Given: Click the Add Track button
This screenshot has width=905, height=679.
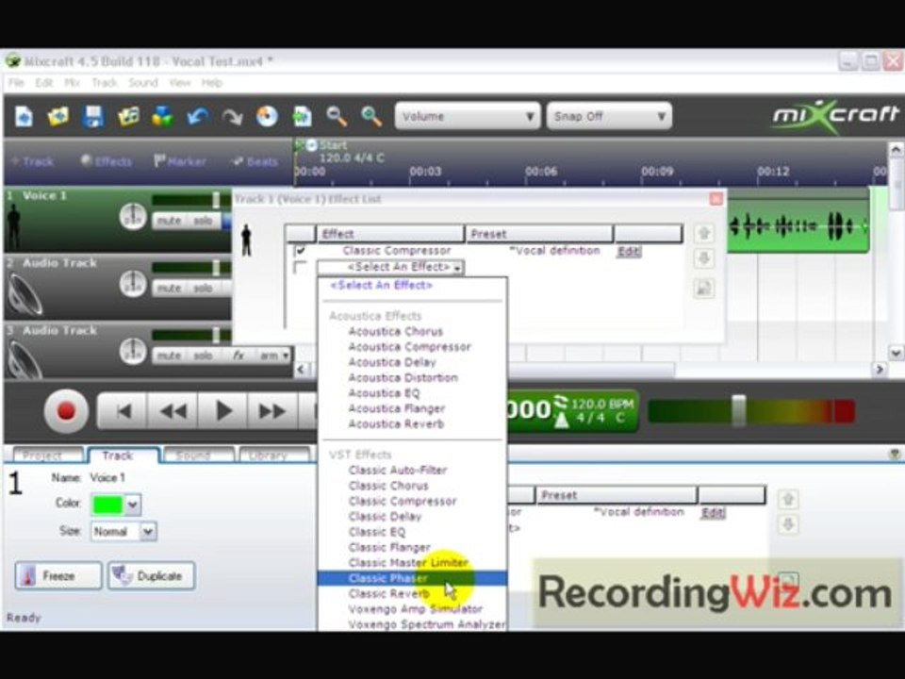Looking at the screenshot, I should pyautogui.click(x=32, y=161).
